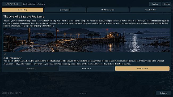Image resolution: width=173 pixels, height=97 pixels.
Task: Click the Quit game button
Action: pos(163,93)
